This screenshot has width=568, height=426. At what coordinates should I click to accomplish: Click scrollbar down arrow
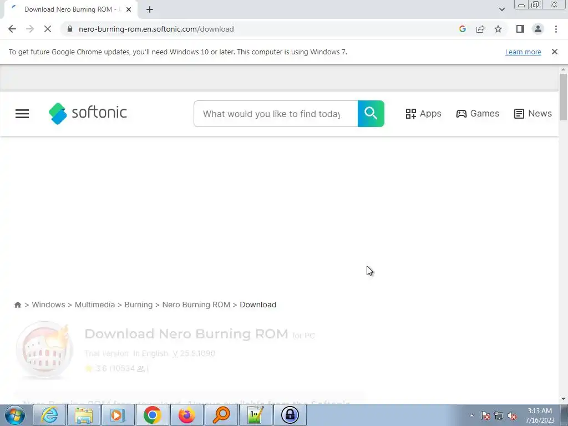(563, 399)
